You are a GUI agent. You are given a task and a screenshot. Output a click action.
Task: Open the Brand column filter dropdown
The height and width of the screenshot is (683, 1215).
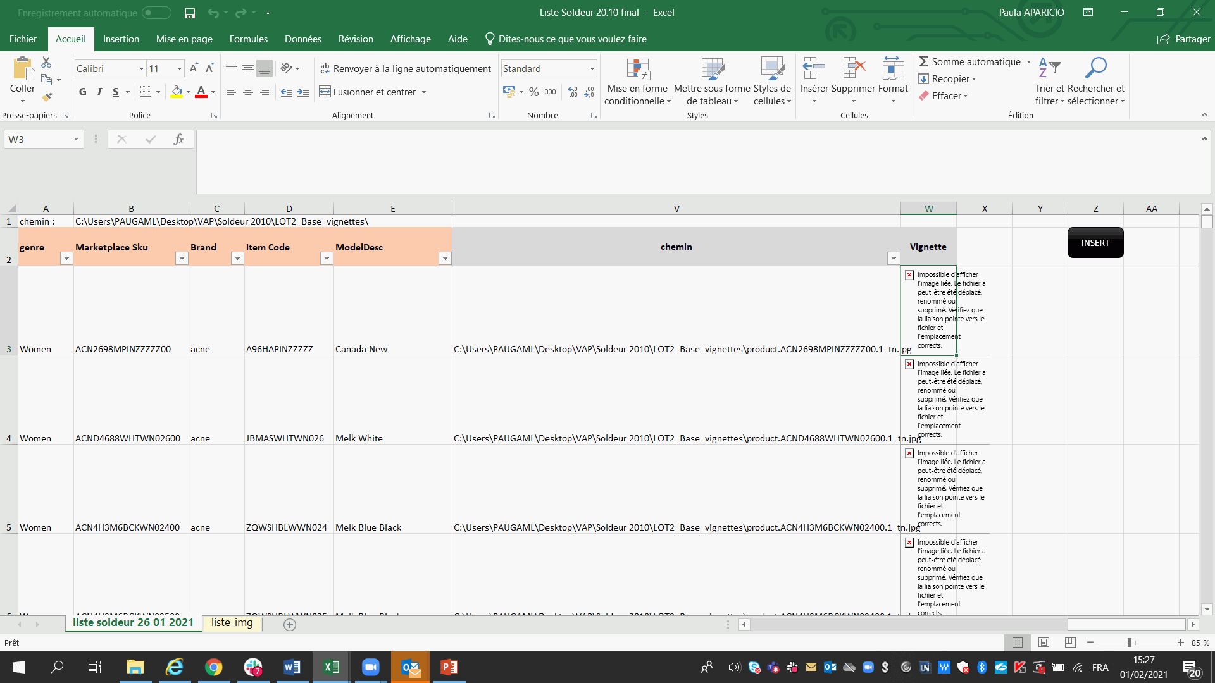coord(237,259)
